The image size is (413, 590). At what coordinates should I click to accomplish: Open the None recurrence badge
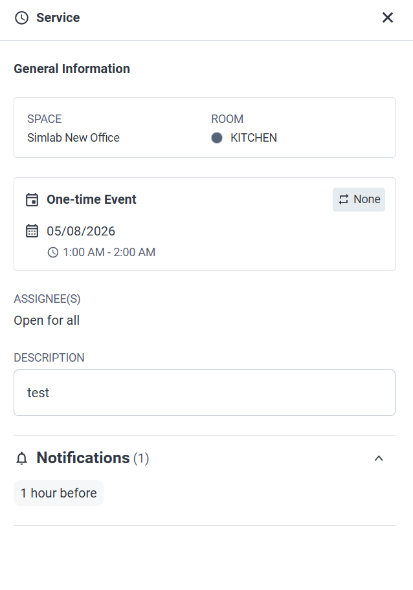tap(359, 199)
